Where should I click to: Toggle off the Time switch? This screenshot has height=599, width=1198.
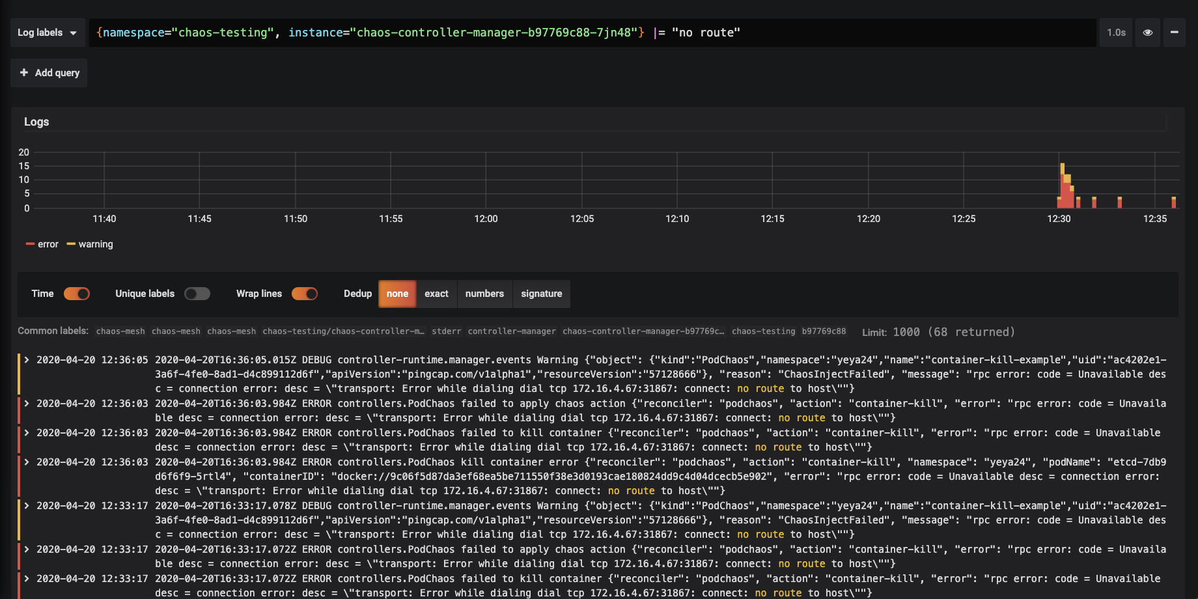pos(76,294)
